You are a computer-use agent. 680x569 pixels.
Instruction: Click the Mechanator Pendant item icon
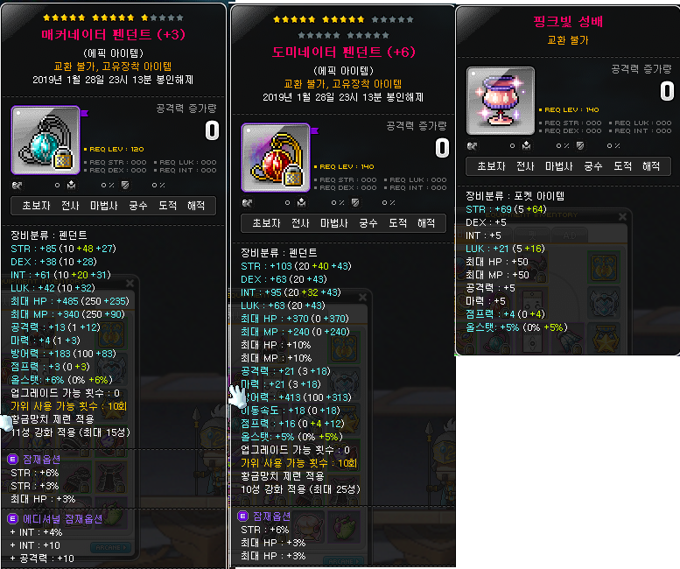click(46, 140)
